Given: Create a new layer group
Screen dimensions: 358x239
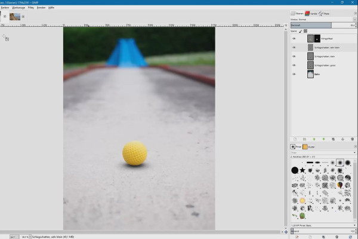Looking at the screenshot, I should (x=304, y=139).
